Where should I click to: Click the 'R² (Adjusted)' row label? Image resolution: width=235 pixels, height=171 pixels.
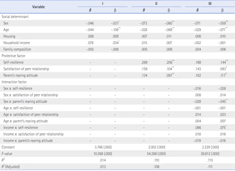tap(10, 167)
